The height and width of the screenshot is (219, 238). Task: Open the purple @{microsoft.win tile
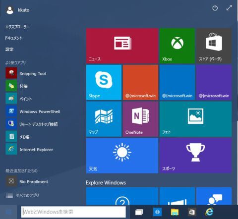214,82
